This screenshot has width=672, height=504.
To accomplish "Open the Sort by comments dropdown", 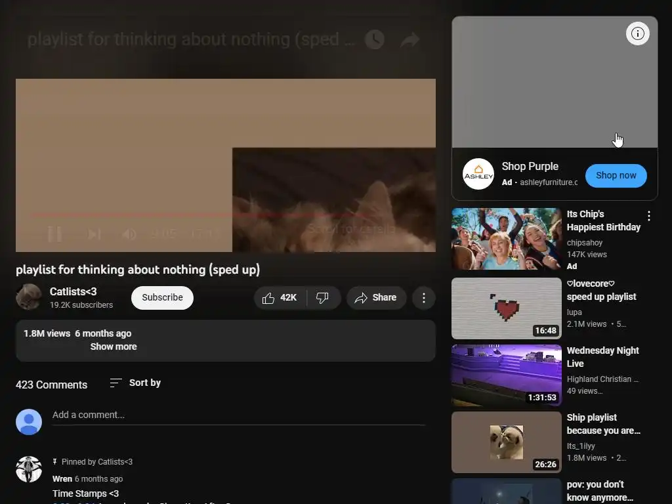I will (x=135, y=383).
